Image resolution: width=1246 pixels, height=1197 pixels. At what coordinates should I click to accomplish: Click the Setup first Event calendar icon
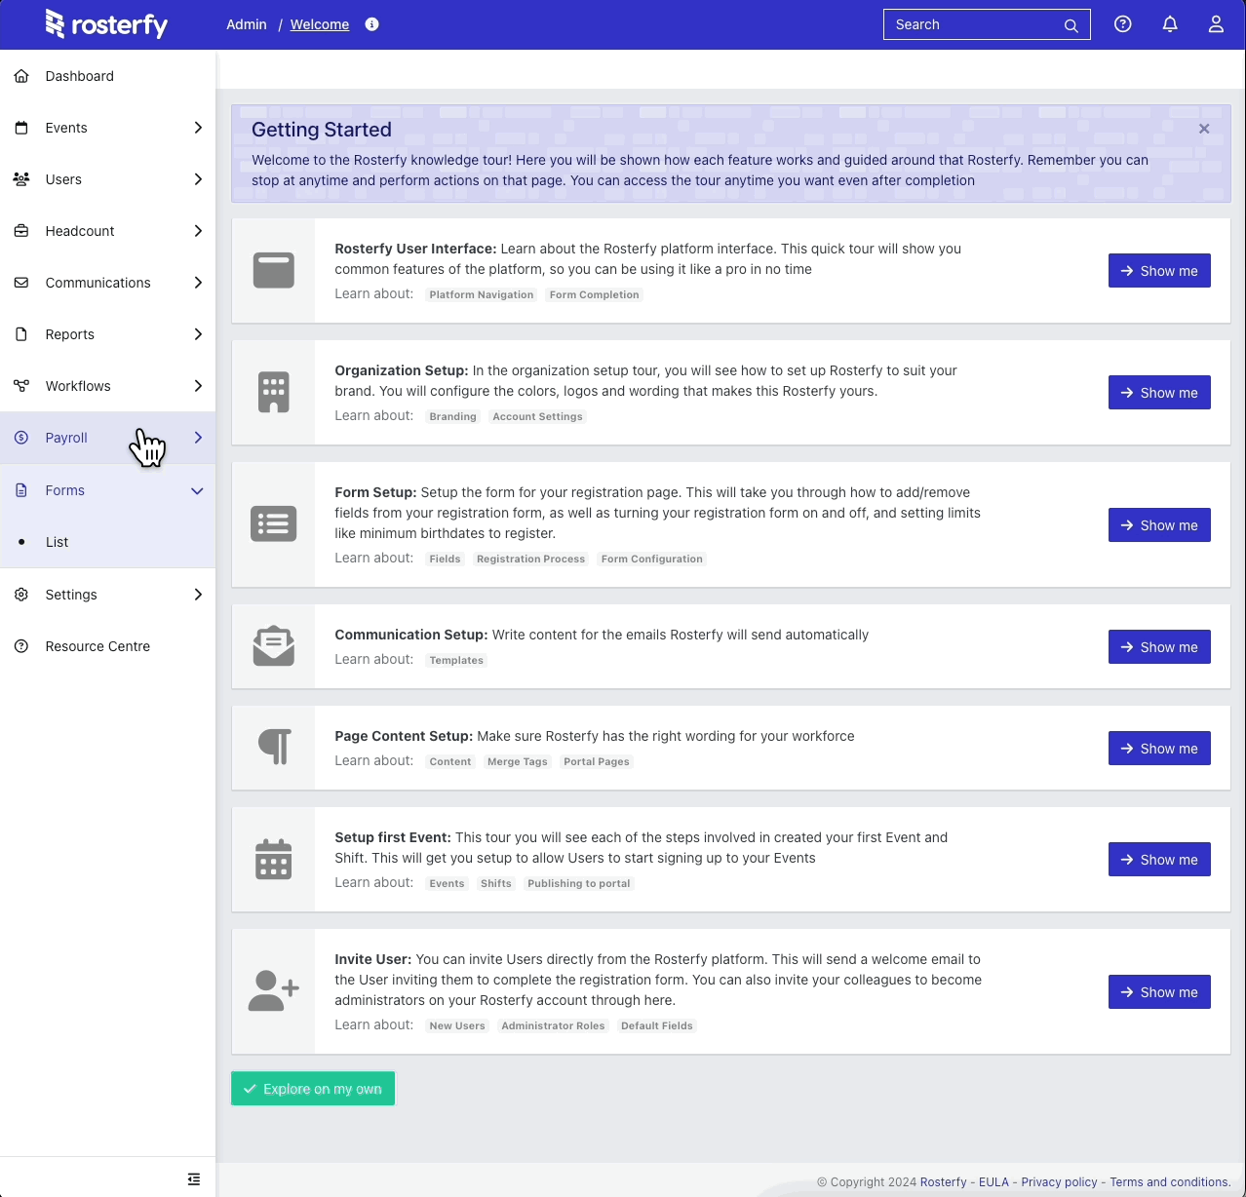pos(274,859)
